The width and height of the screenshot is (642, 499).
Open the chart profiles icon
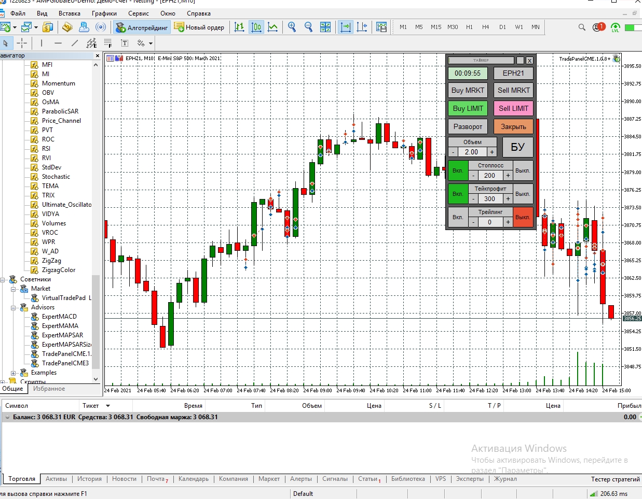coord(25,27)
